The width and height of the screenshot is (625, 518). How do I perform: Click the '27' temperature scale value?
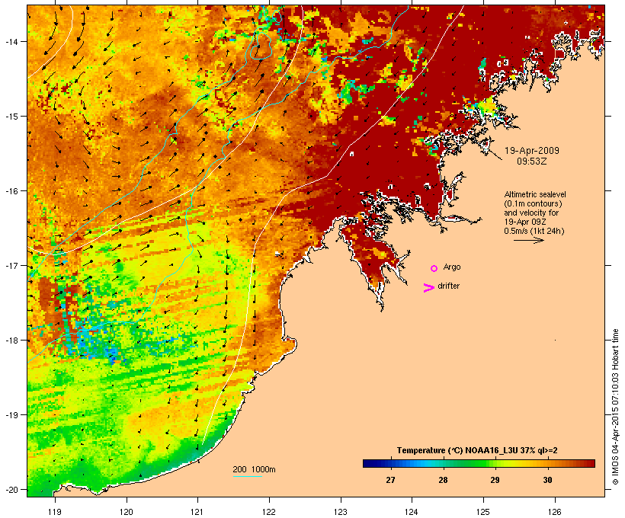(390, 480)
